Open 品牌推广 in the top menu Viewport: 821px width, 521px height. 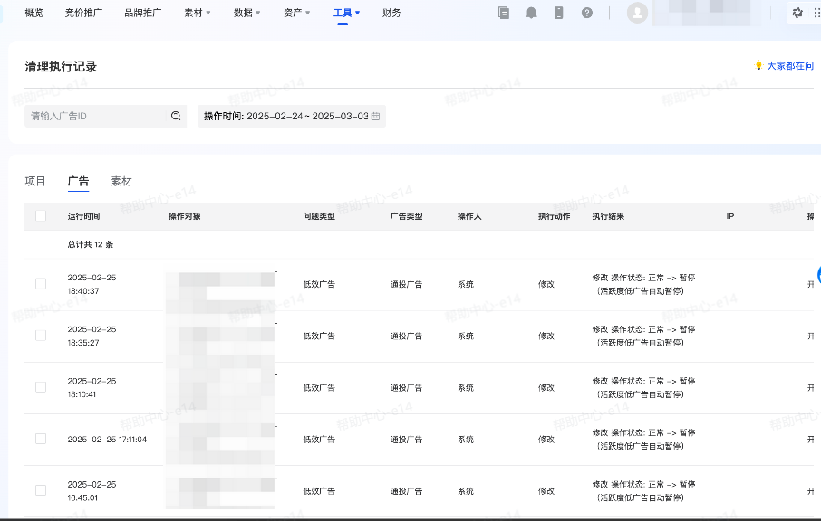[143, 13]
